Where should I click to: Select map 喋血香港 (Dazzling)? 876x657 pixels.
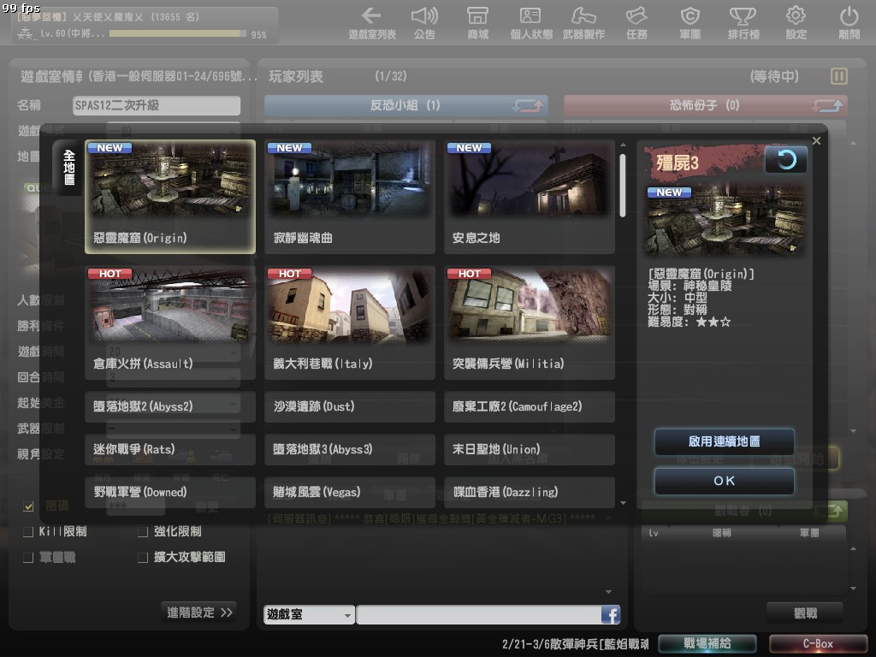(530, 492)
